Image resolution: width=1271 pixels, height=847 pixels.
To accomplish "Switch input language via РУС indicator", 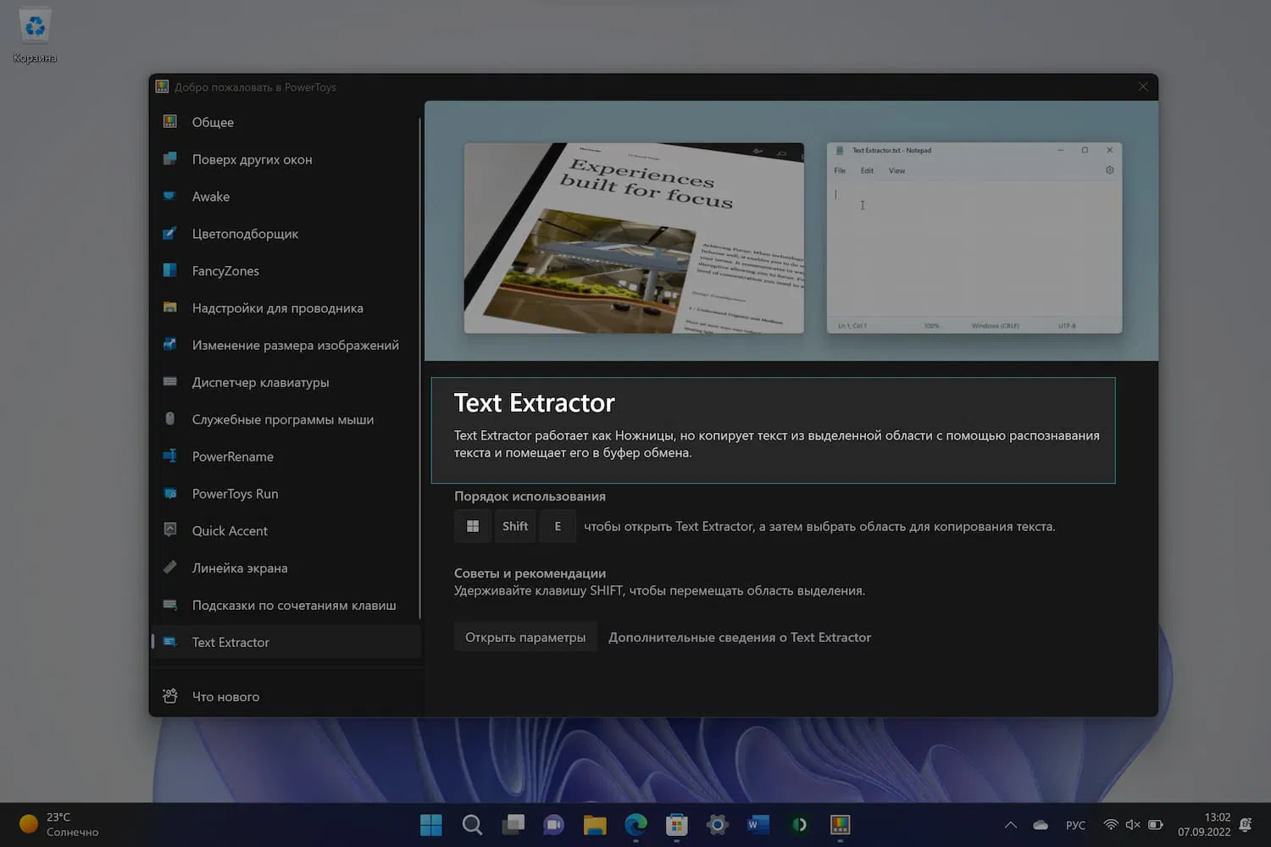I will click(1075, 825).
